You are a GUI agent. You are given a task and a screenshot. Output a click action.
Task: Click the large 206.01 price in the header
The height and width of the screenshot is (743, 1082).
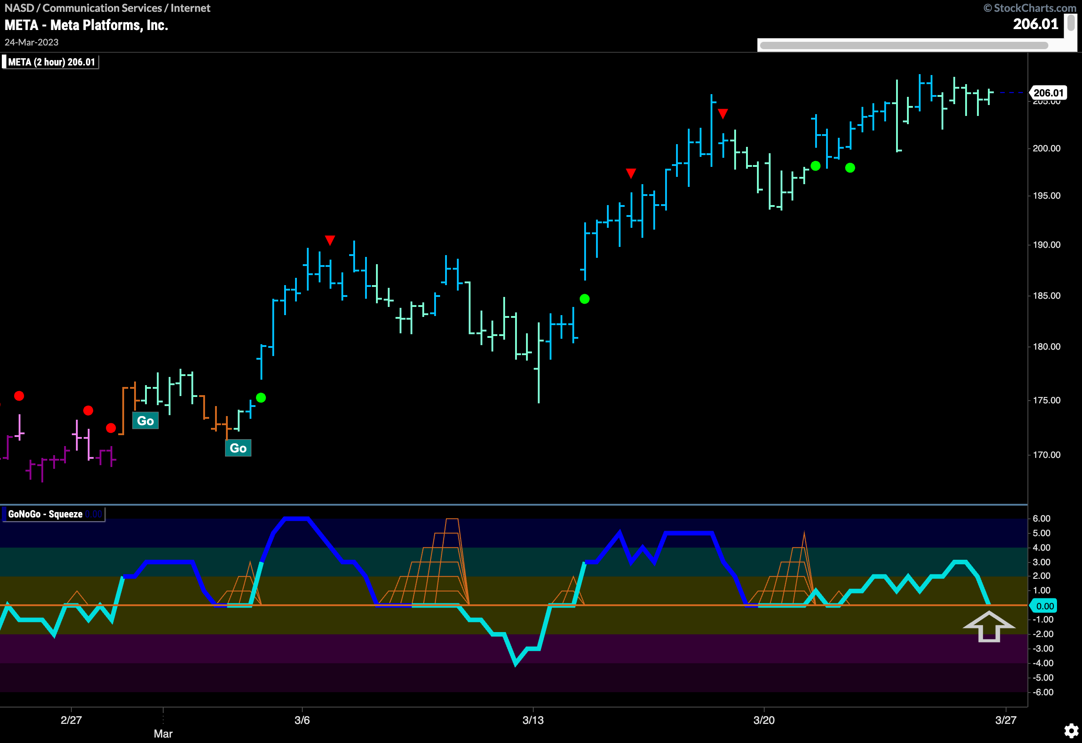click(x=1036, y=24)
